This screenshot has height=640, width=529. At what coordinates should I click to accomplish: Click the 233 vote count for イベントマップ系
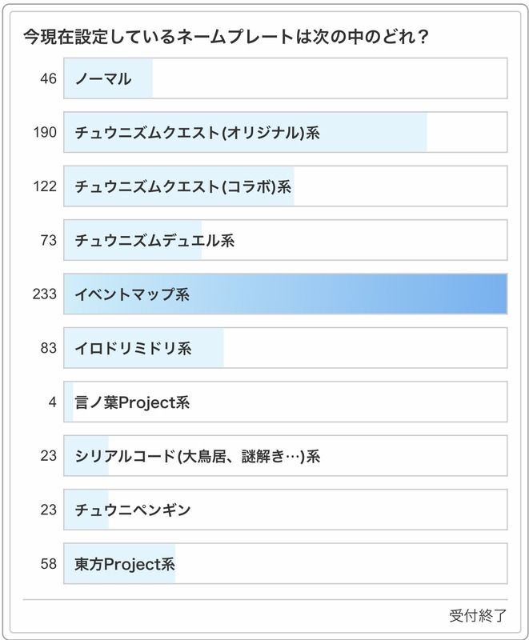point(45,294)
